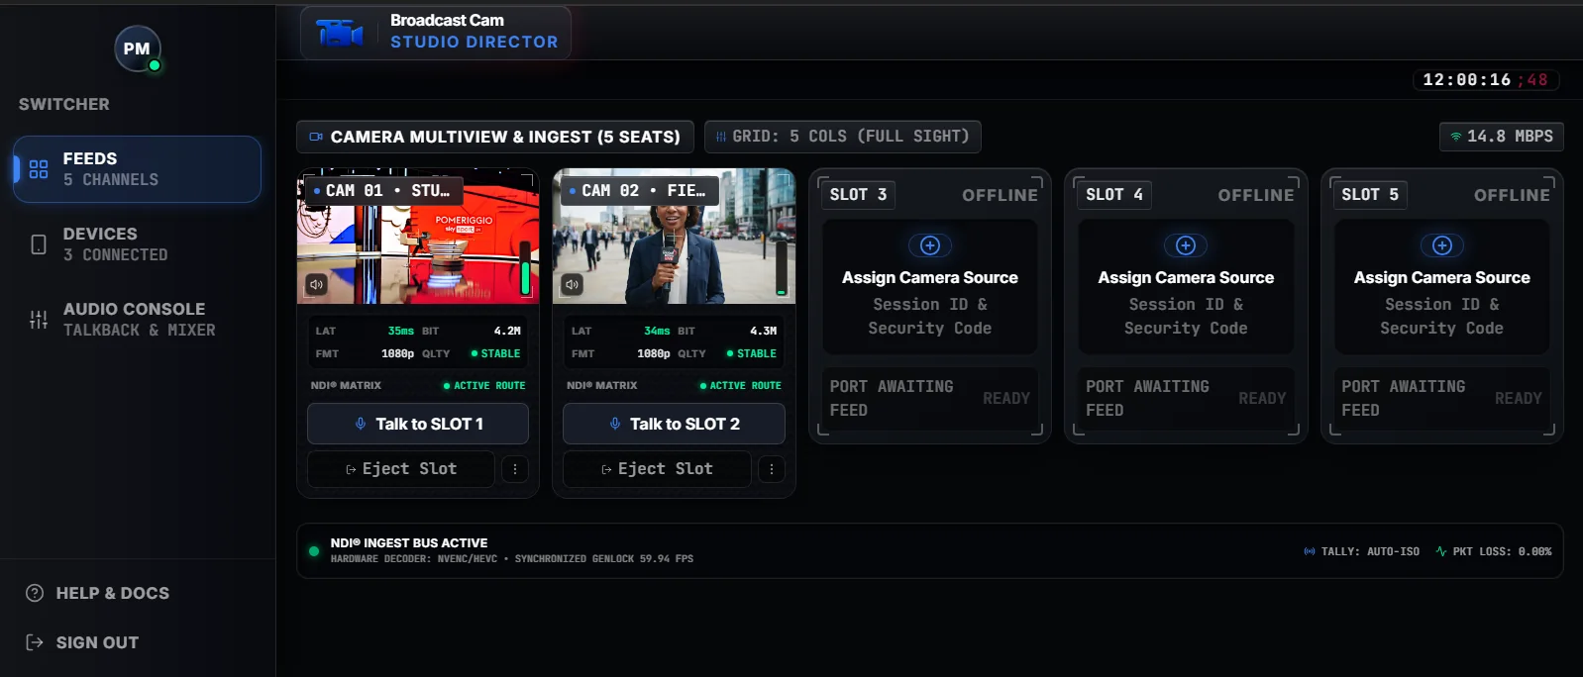Eject Slot for CAM 01
Screen dimensions: 1583x677
(401, 469)
